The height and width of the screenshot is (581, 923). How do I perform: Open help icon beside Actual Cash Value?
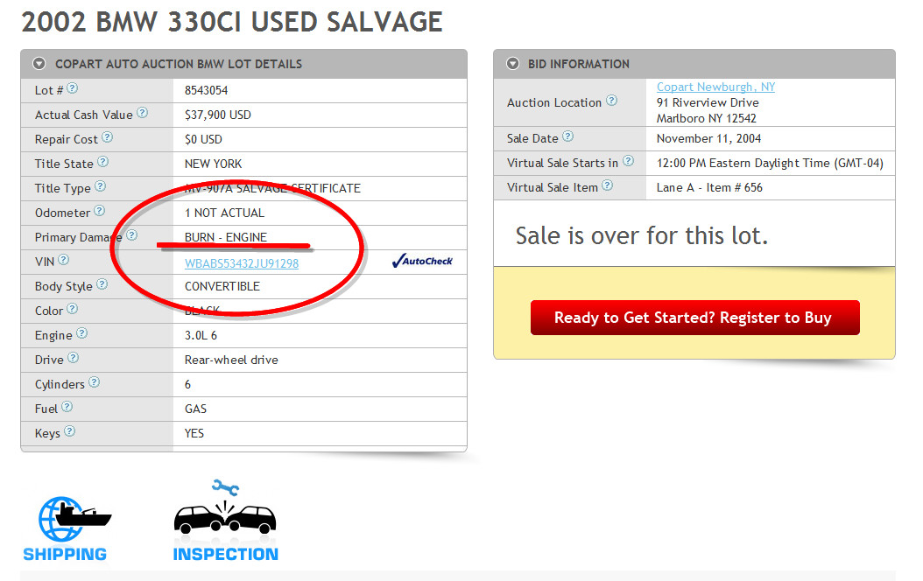pos(143,113)
